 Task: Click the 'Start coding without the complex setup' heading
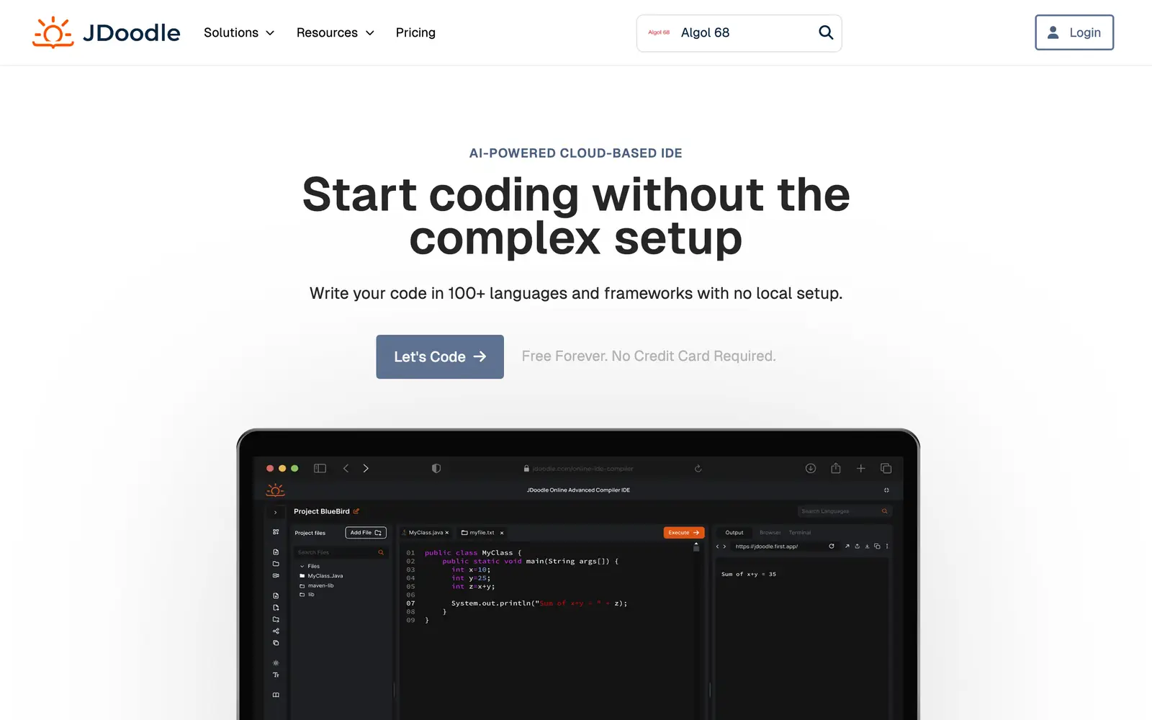(x=576, y=216)
